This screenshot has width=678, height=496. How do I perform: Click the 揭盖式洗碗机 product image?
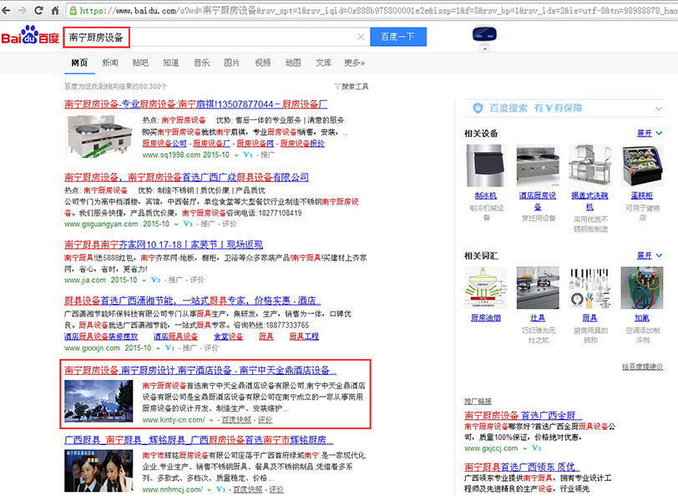tap(589, 165)
